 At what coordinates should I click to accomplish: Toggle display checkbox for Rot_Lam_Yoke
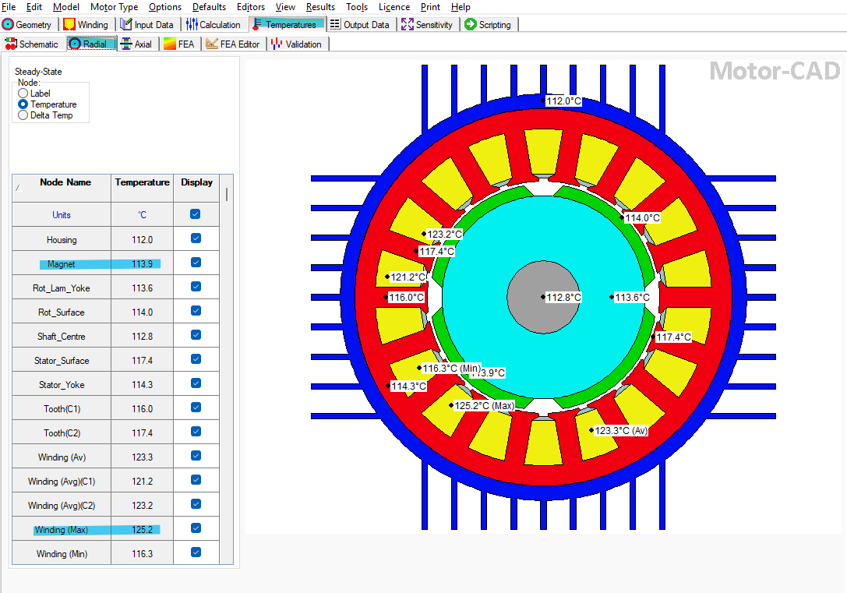click(x=196, y=287)
